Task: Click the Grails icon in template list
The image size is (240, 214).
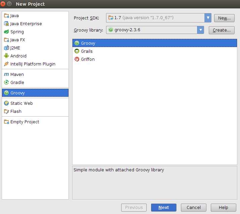Action: click(77, 51)
